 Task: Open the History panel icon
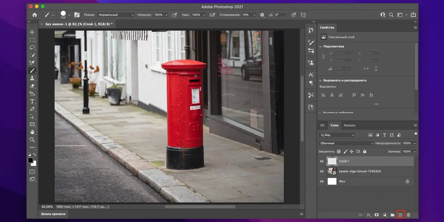click(x=311, y=30)
